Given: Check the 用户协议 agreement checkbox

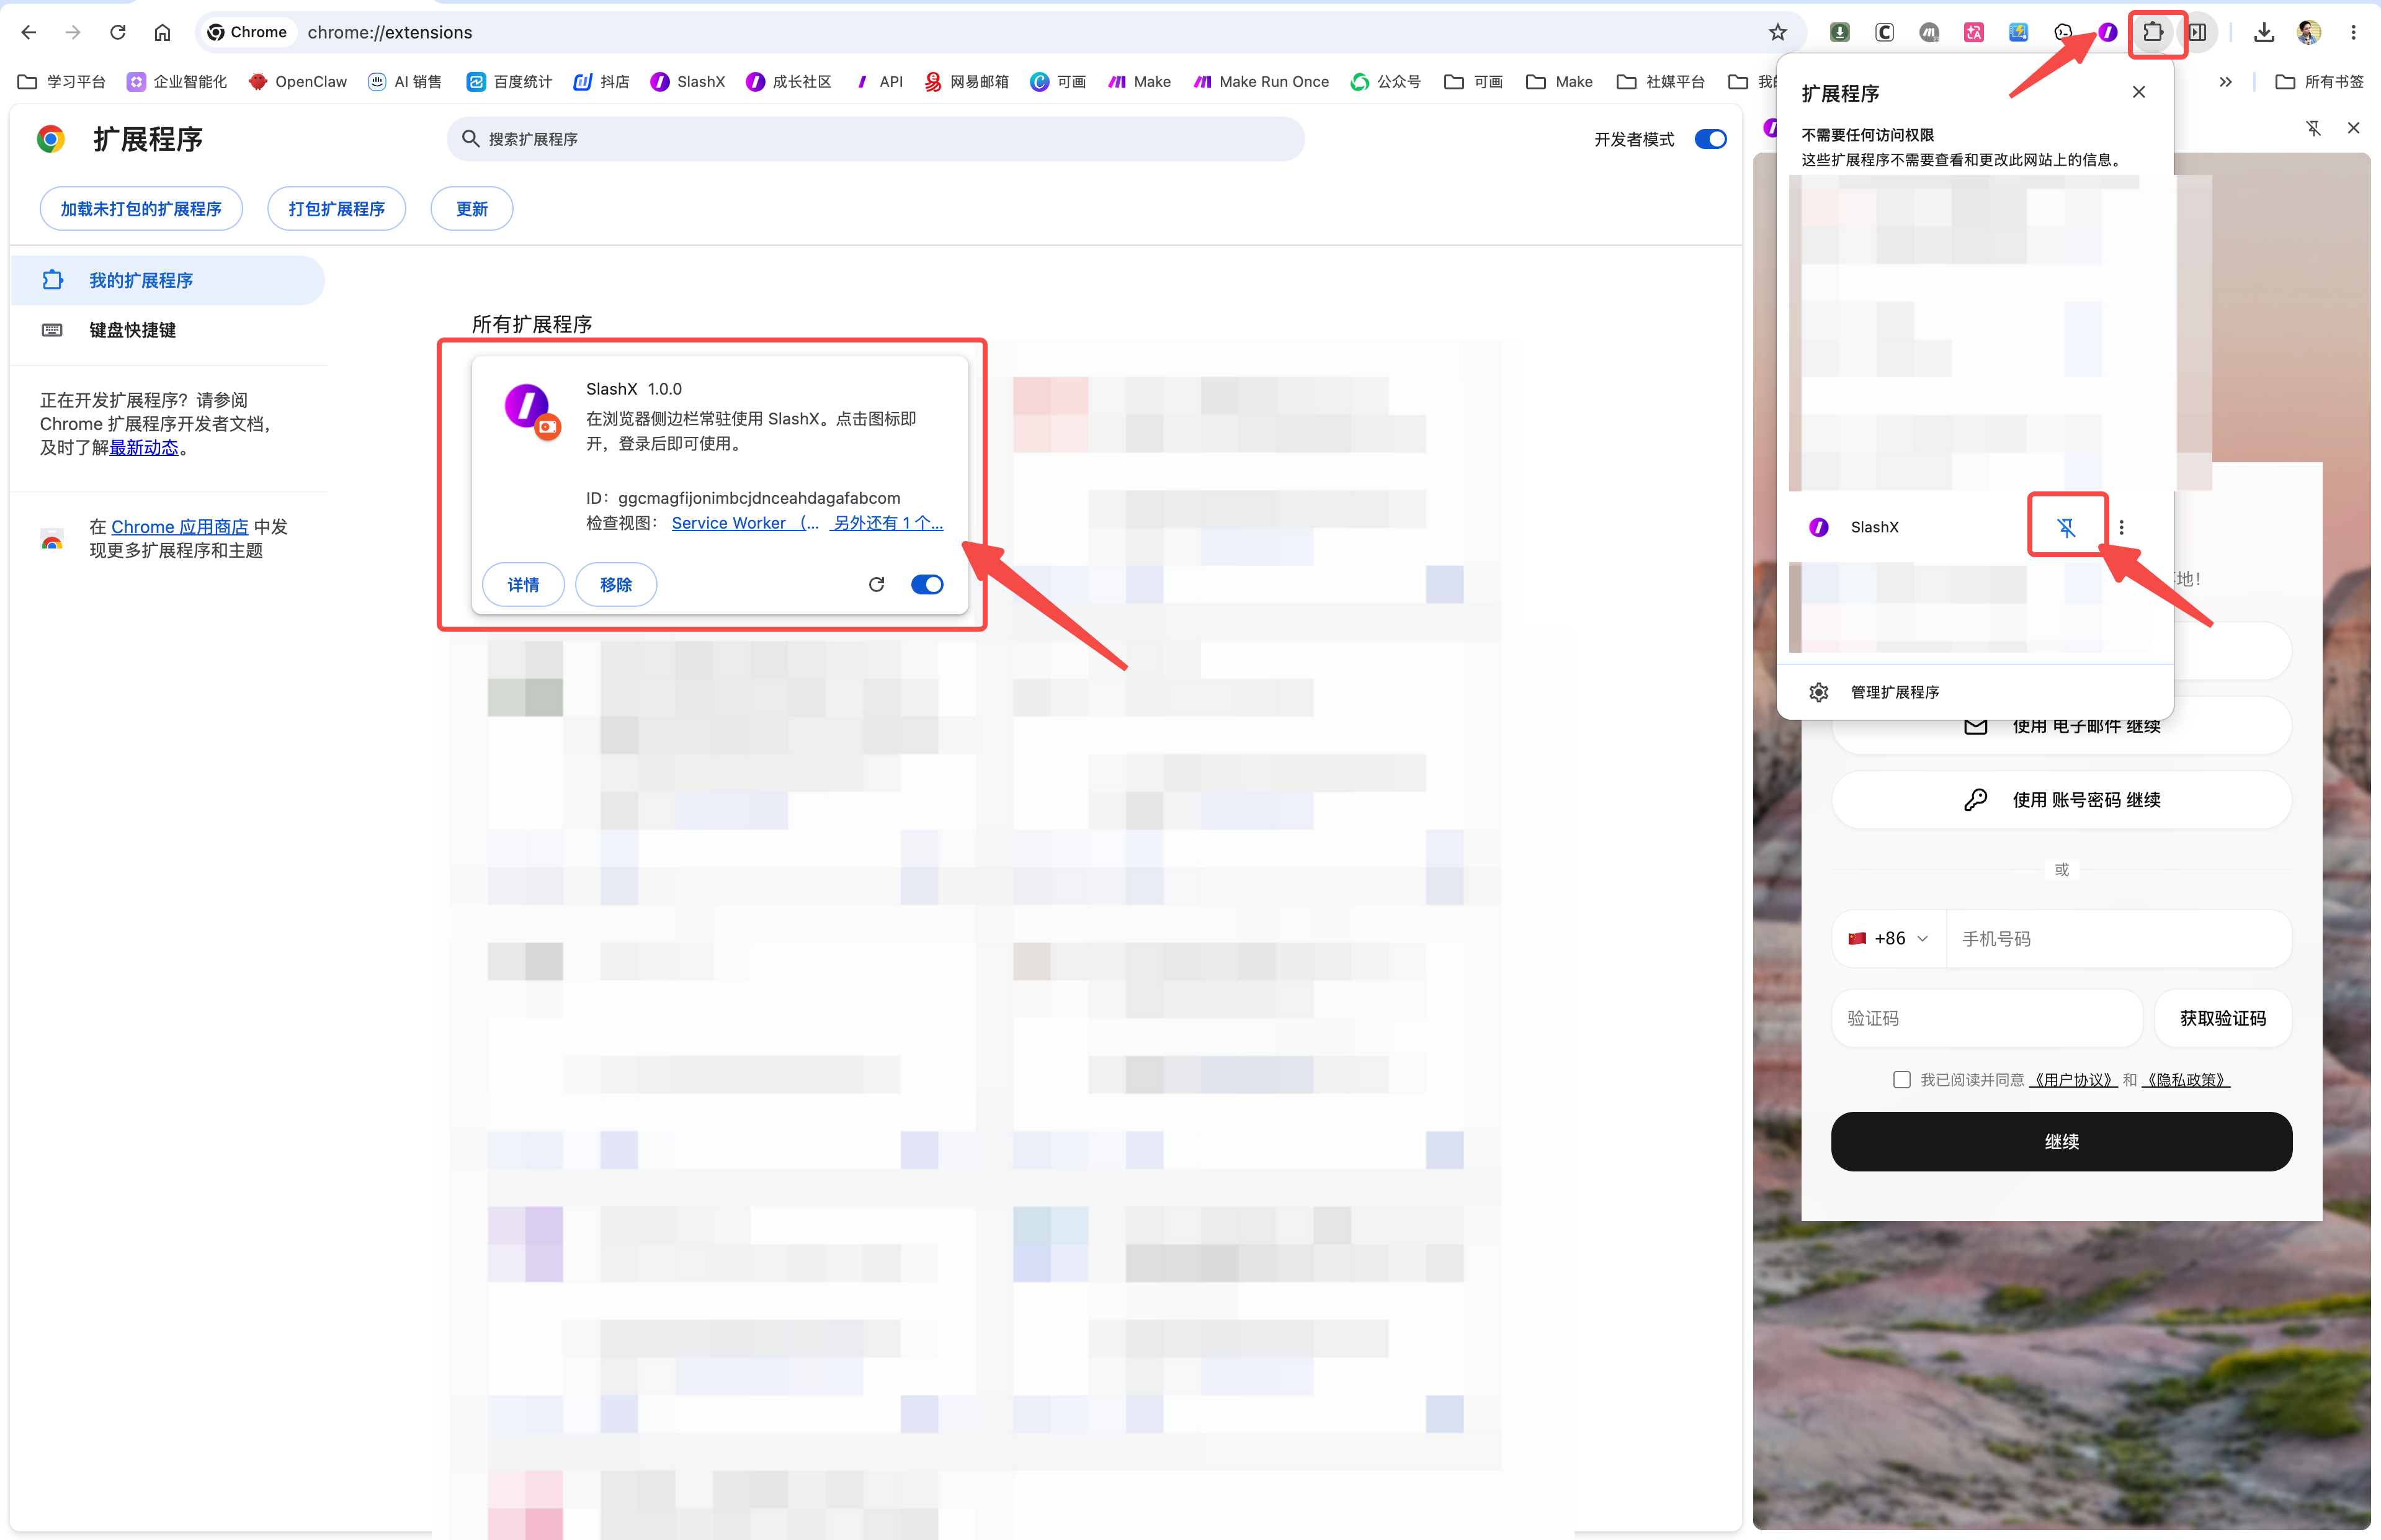Looking at the screenshot, I should [x=1901, y=1079].
